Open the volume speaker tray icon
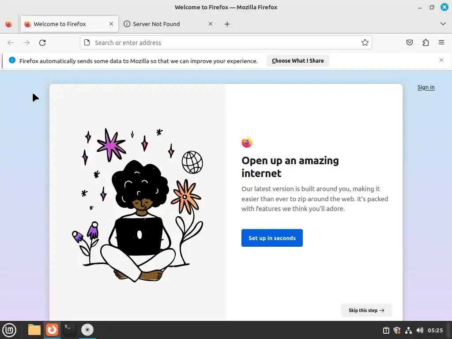Viewport: 452px width, 339px height. (420, 330)
